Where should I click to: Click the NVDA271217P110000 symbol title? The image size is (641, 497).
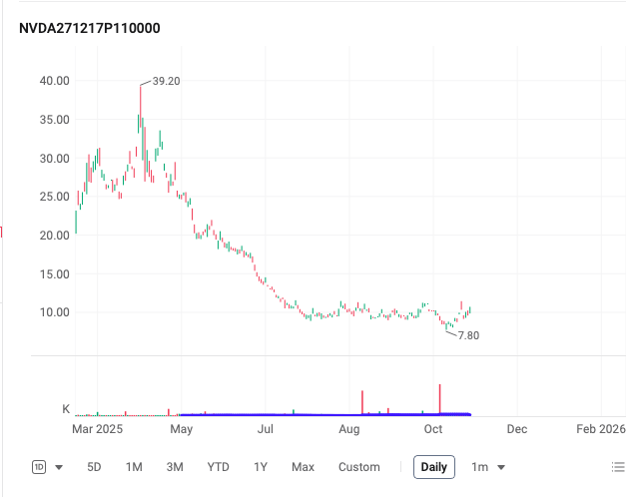click(x=90, y=28)
